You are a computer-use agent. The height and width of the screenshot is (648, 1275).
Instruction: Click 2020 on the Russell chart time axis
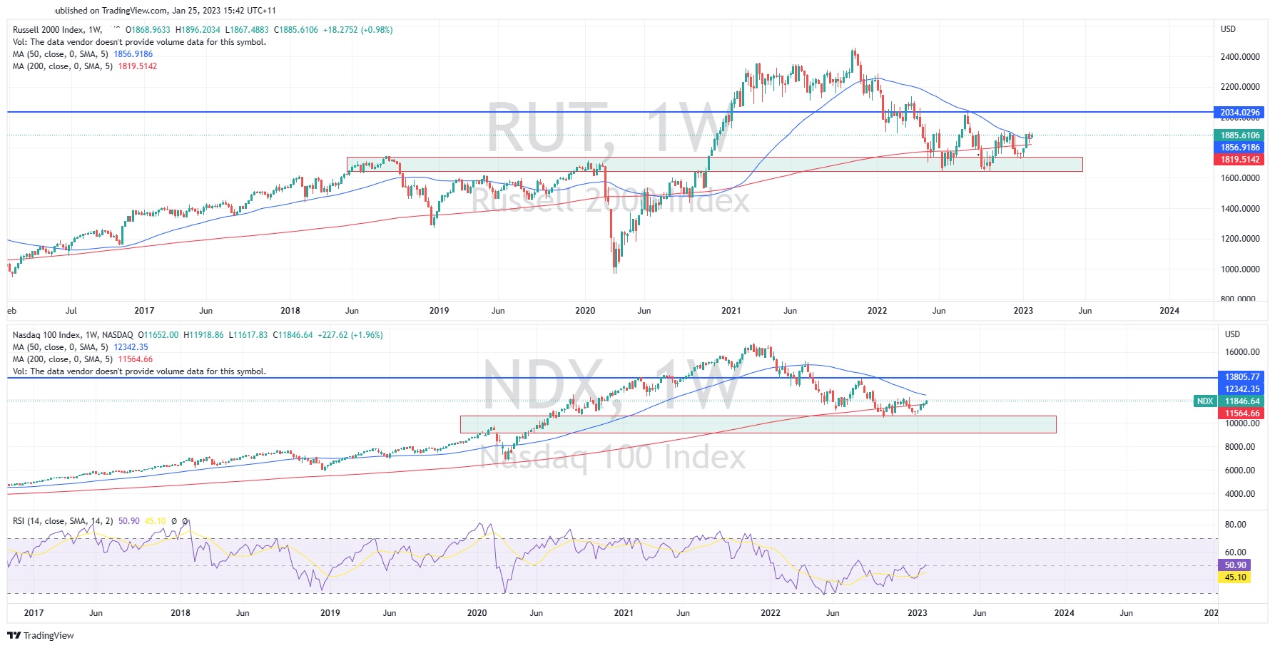585,311
